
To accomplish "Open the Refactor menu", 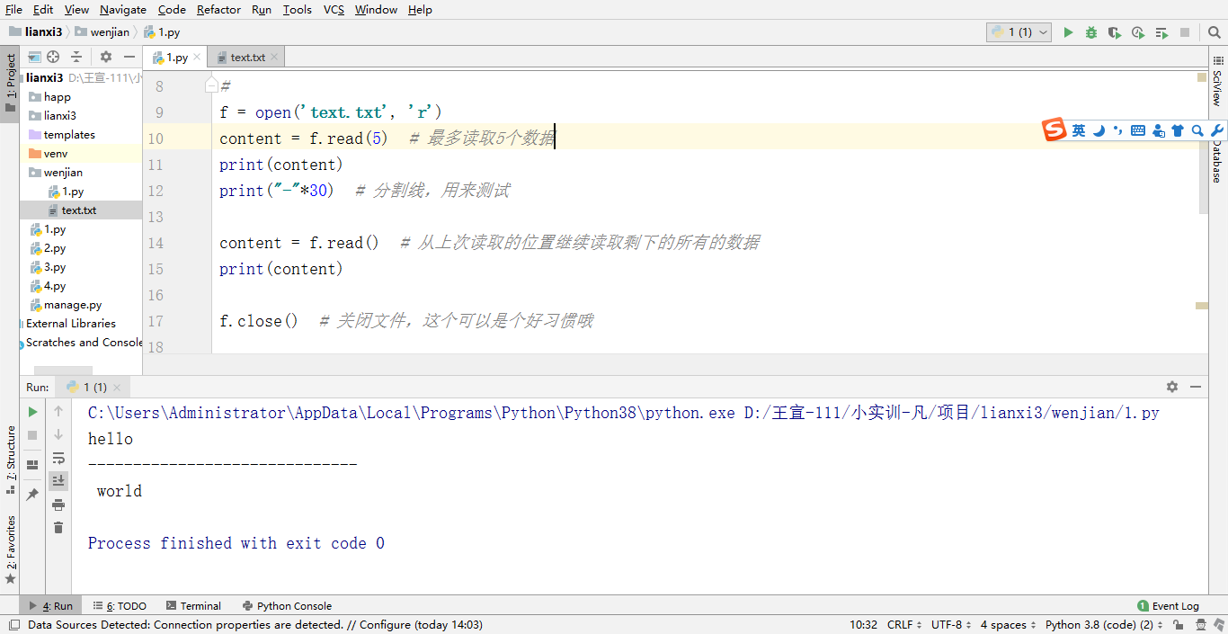I will point(218,9).
